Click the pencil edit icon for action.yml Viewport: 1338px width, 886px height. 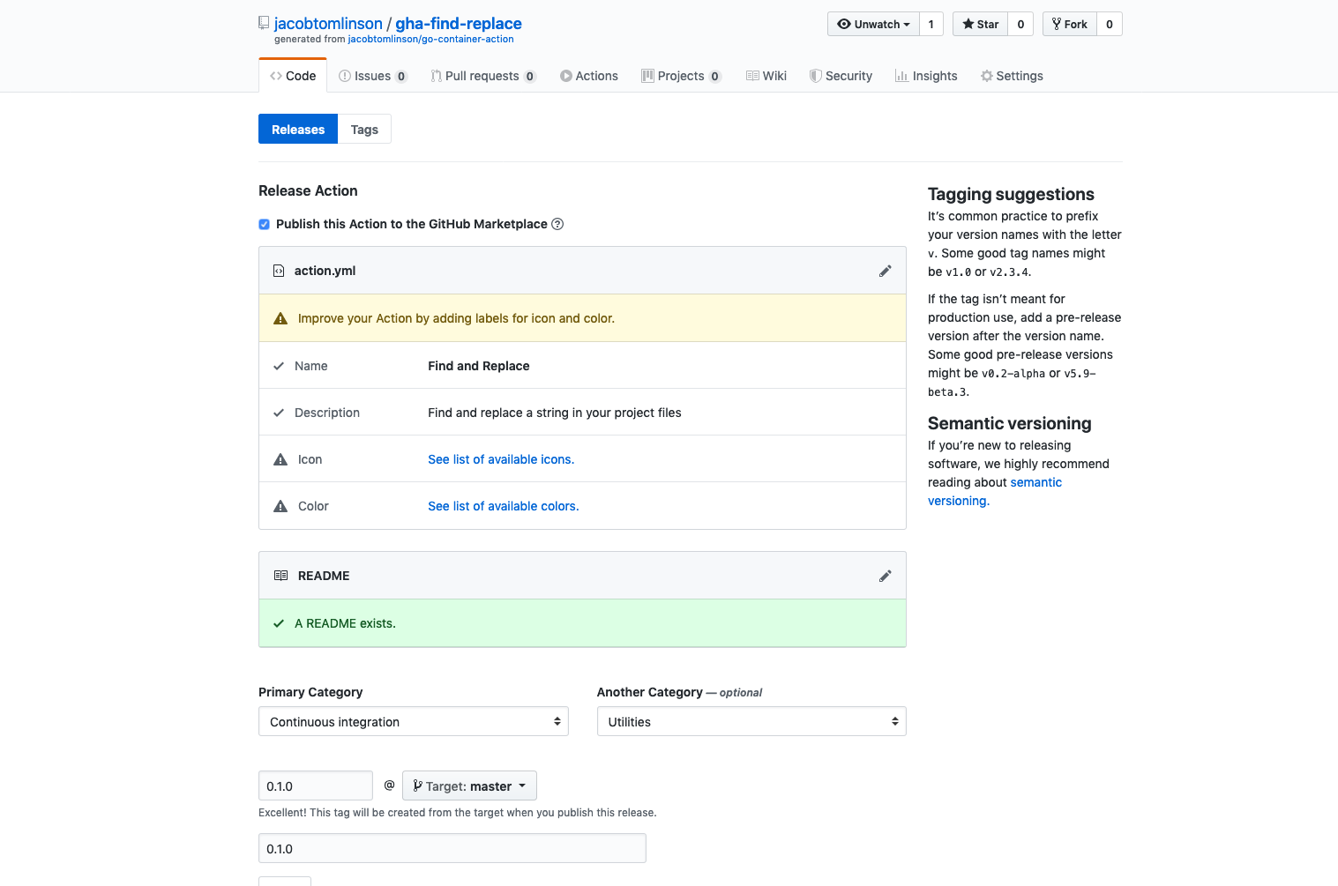pyautogui.click(x=885, y=271)
